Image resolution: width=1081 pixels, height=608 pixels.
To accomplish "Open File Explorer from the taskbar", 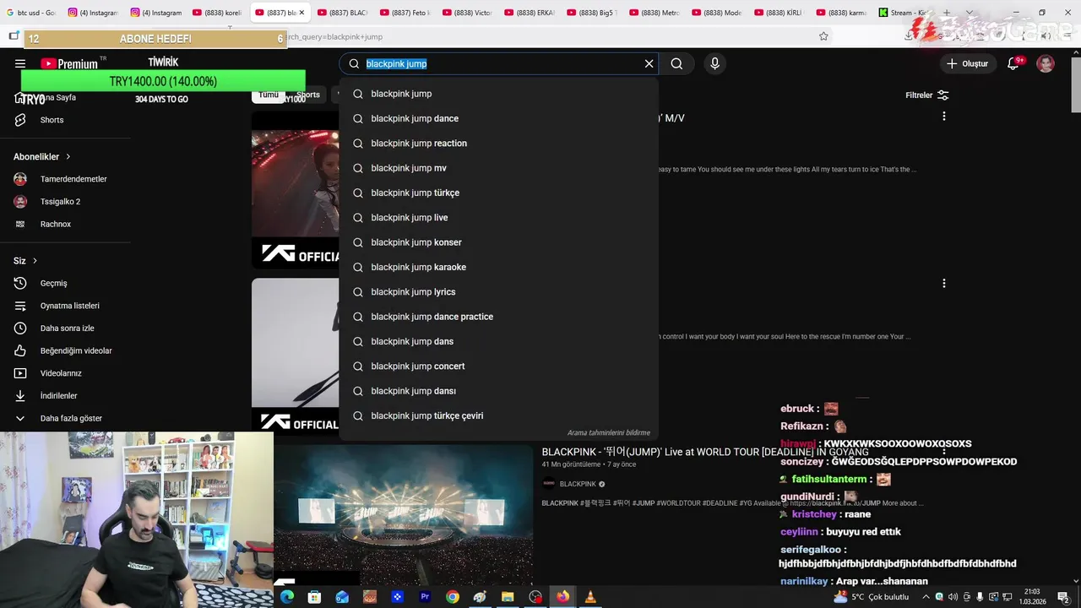I will click(508, 597).
